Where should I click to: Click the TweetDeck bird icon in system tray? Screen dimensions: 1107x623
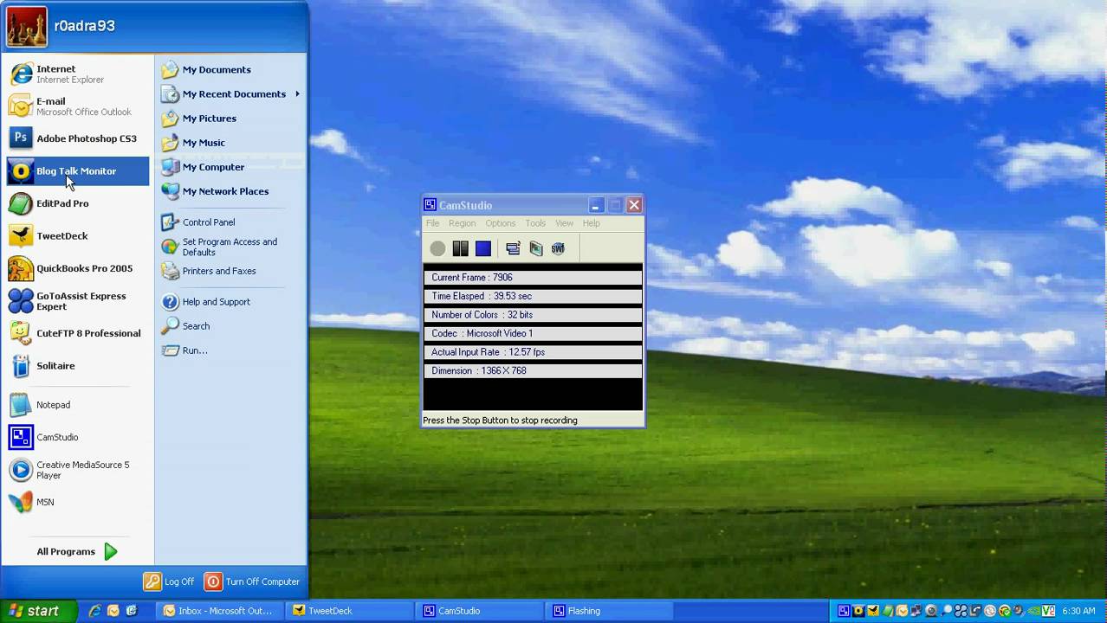pos(873,611)
